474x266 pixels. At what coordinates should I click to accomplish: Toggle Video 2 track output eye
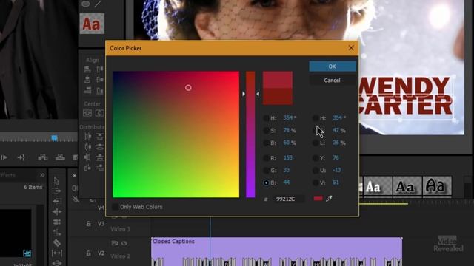[x=124, y=243]
